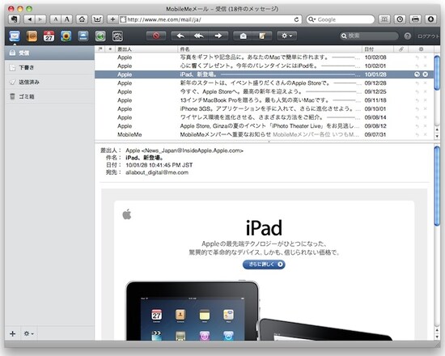445x356 pixels.
Task: Open the Apple Store, Ginza message row
Action: [x=264, y=125]
